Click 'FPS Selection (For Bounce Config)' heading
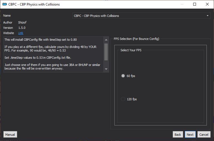 point(137,39)
